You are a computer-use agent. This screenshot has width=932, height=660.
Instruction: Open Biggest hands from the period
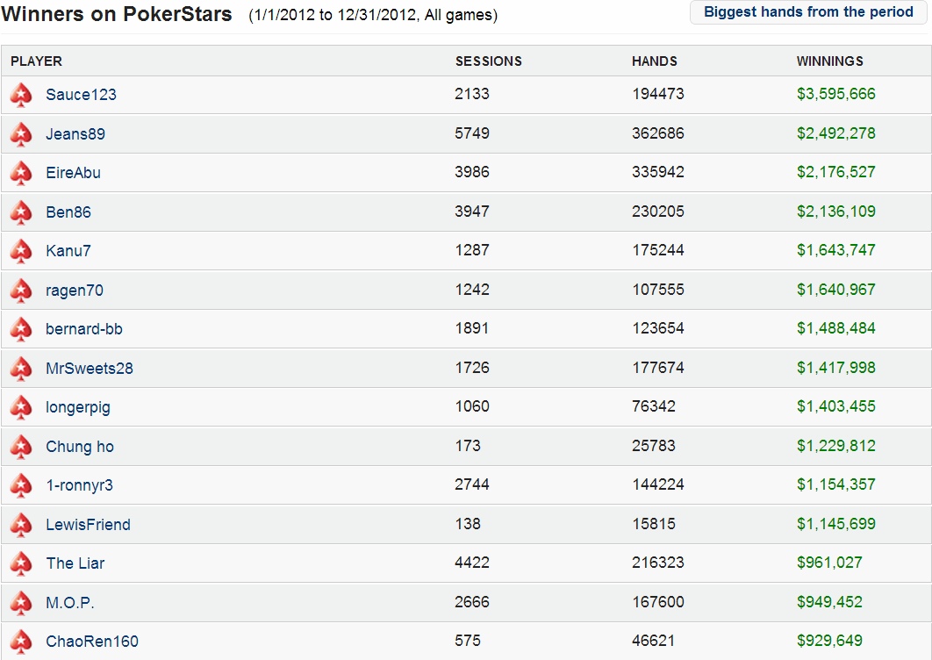(807, 12)
